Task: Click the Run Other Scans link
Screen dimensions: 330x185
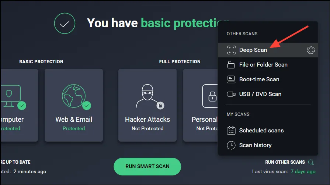Action: [285, 162]
